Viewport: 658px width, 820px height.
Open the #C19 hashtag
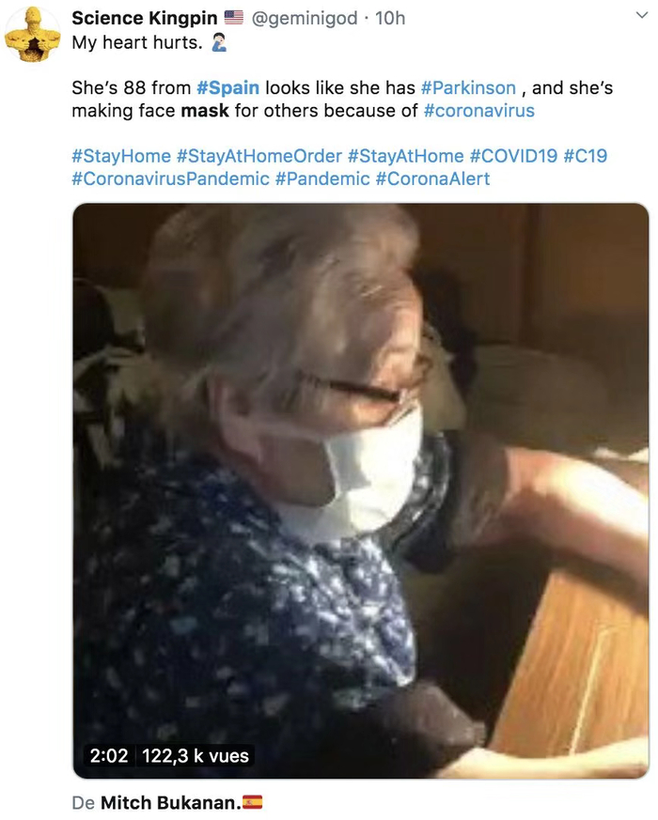point(585,155)
